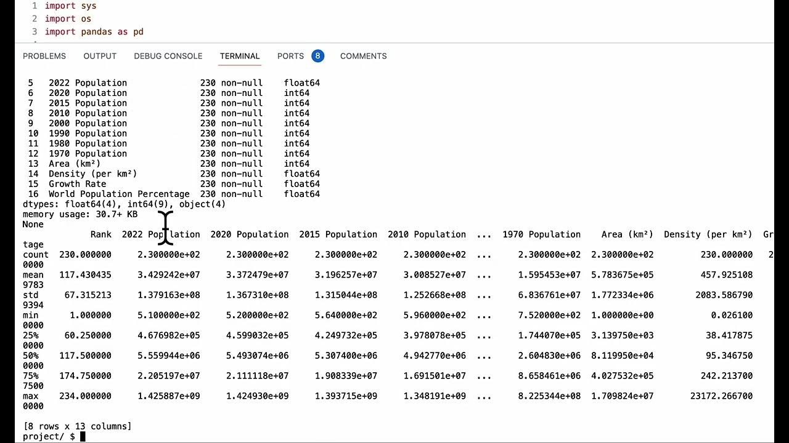Click the PORTS badge showing 8
This screenshot has height=443, width=789.
pos(317,56)
